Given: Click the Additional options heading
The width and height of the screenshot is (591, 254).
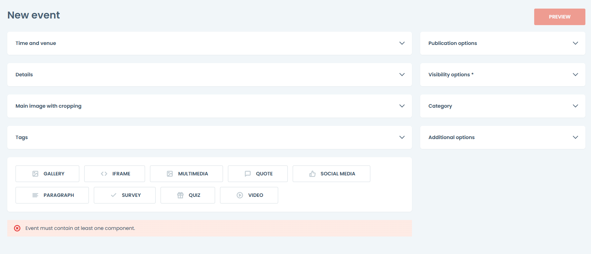Looking at the screenshot, I should [451, 137].
